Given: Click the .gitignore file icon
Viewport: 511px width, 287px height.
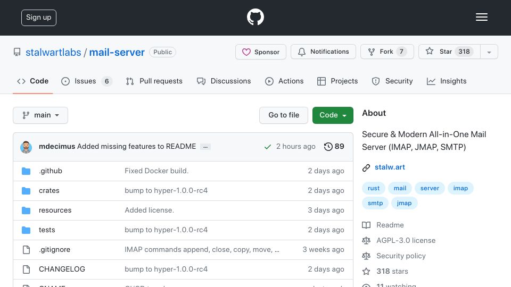Looking at the screenshot, I should point(26,250).
